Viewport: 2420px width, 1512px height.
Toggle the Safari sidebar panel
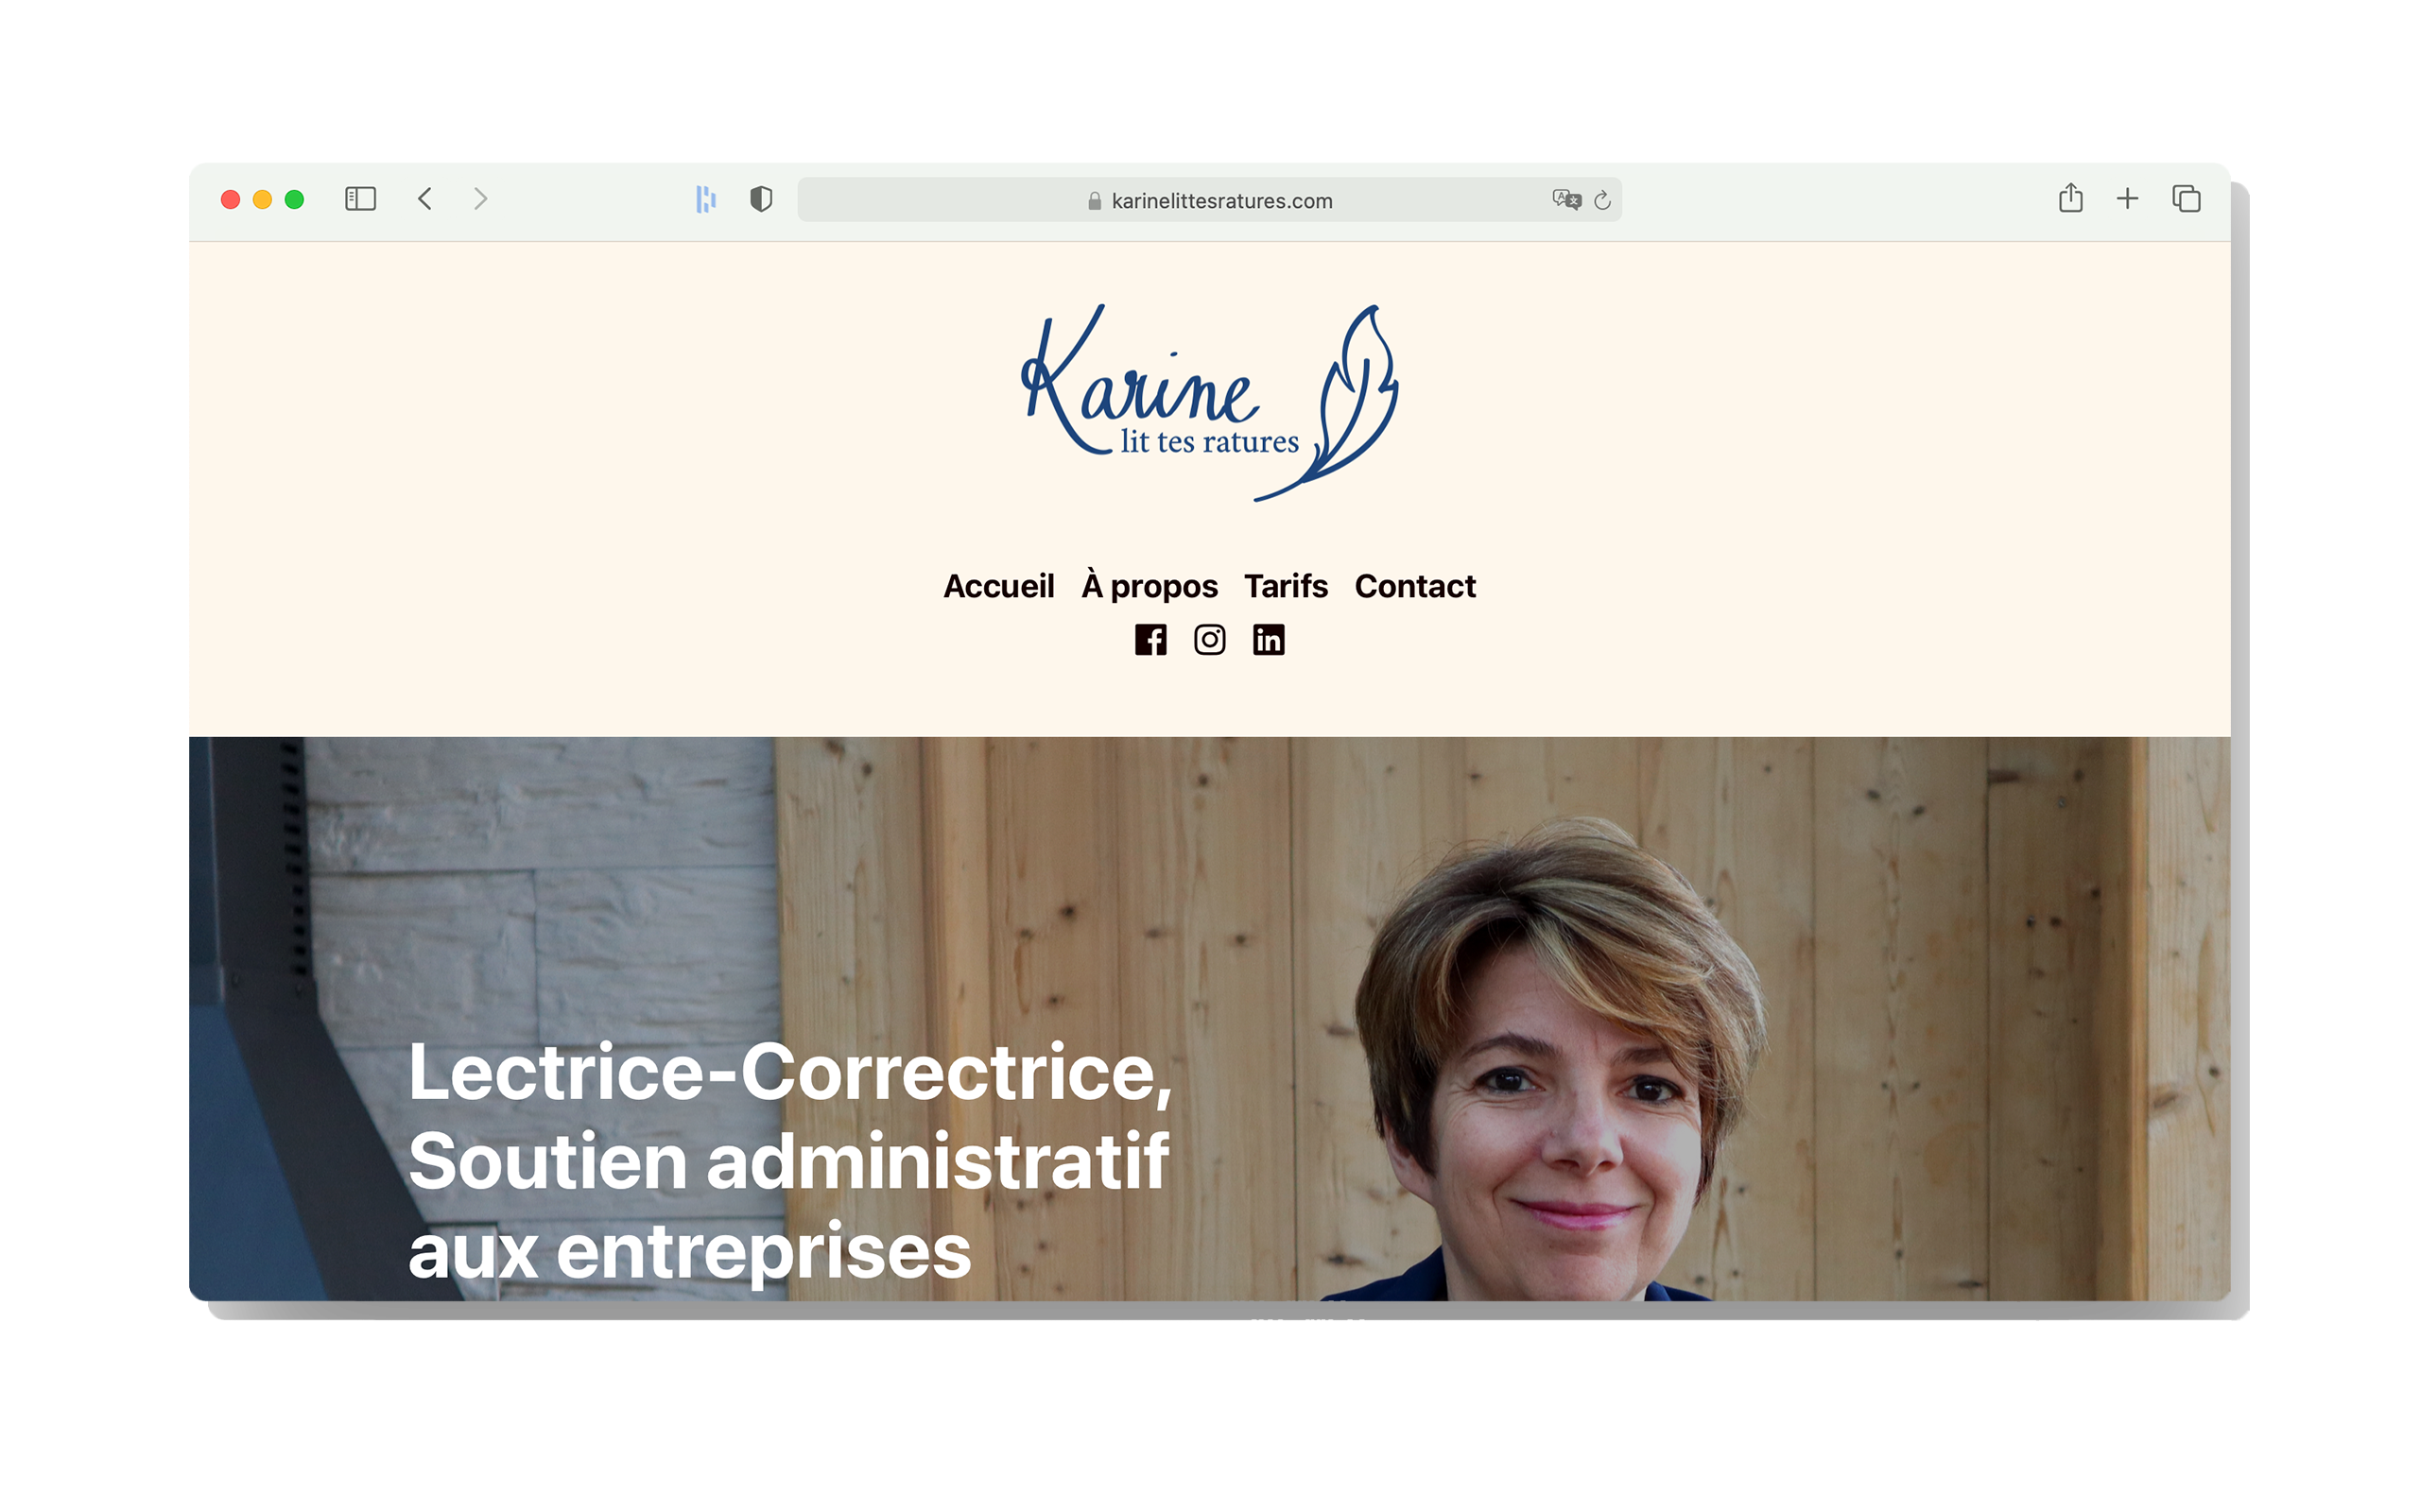tap(360, 199)
